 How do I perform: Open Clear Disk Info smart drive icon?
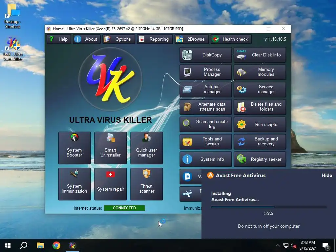pos(241,55)
